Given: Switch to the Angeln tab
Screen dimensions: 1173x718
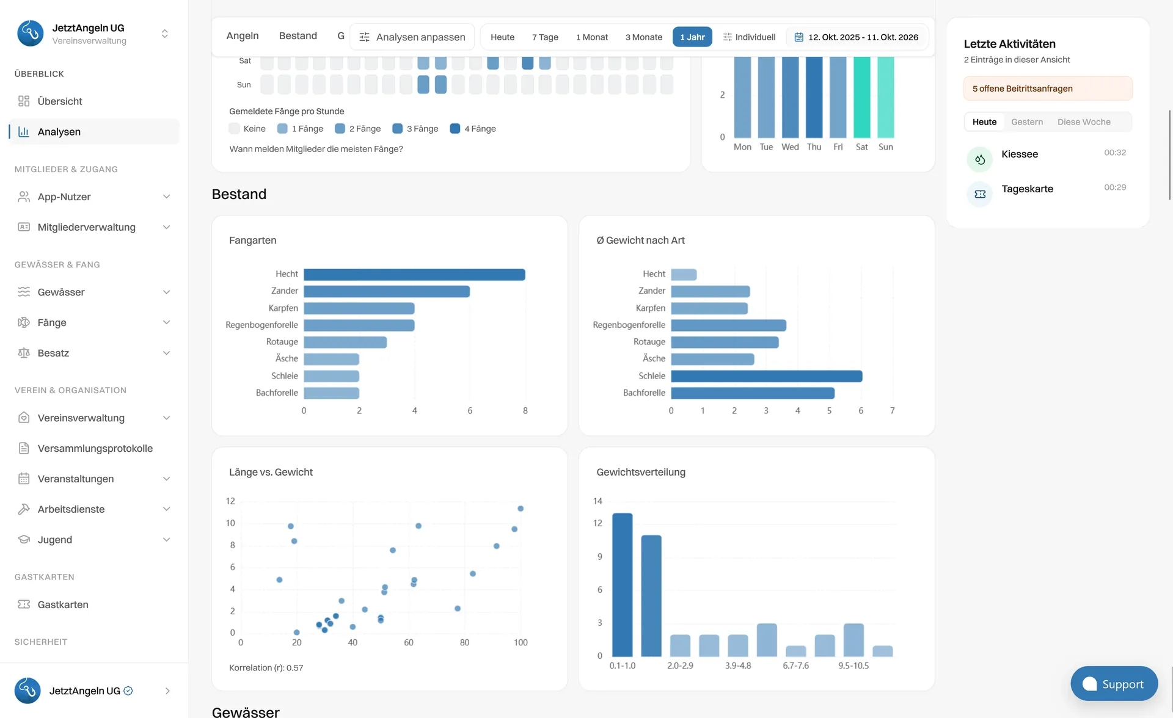Looking at the screenshot, I should coord(243,36).
